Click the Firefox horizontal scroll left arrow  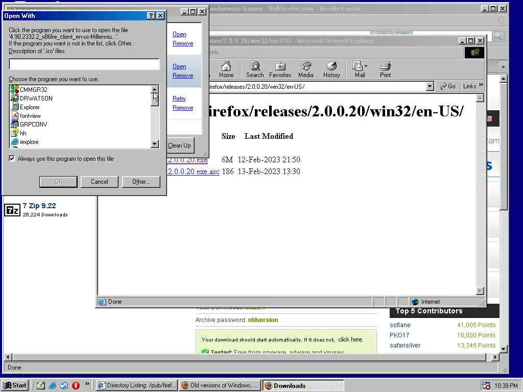tap(8, 357)
